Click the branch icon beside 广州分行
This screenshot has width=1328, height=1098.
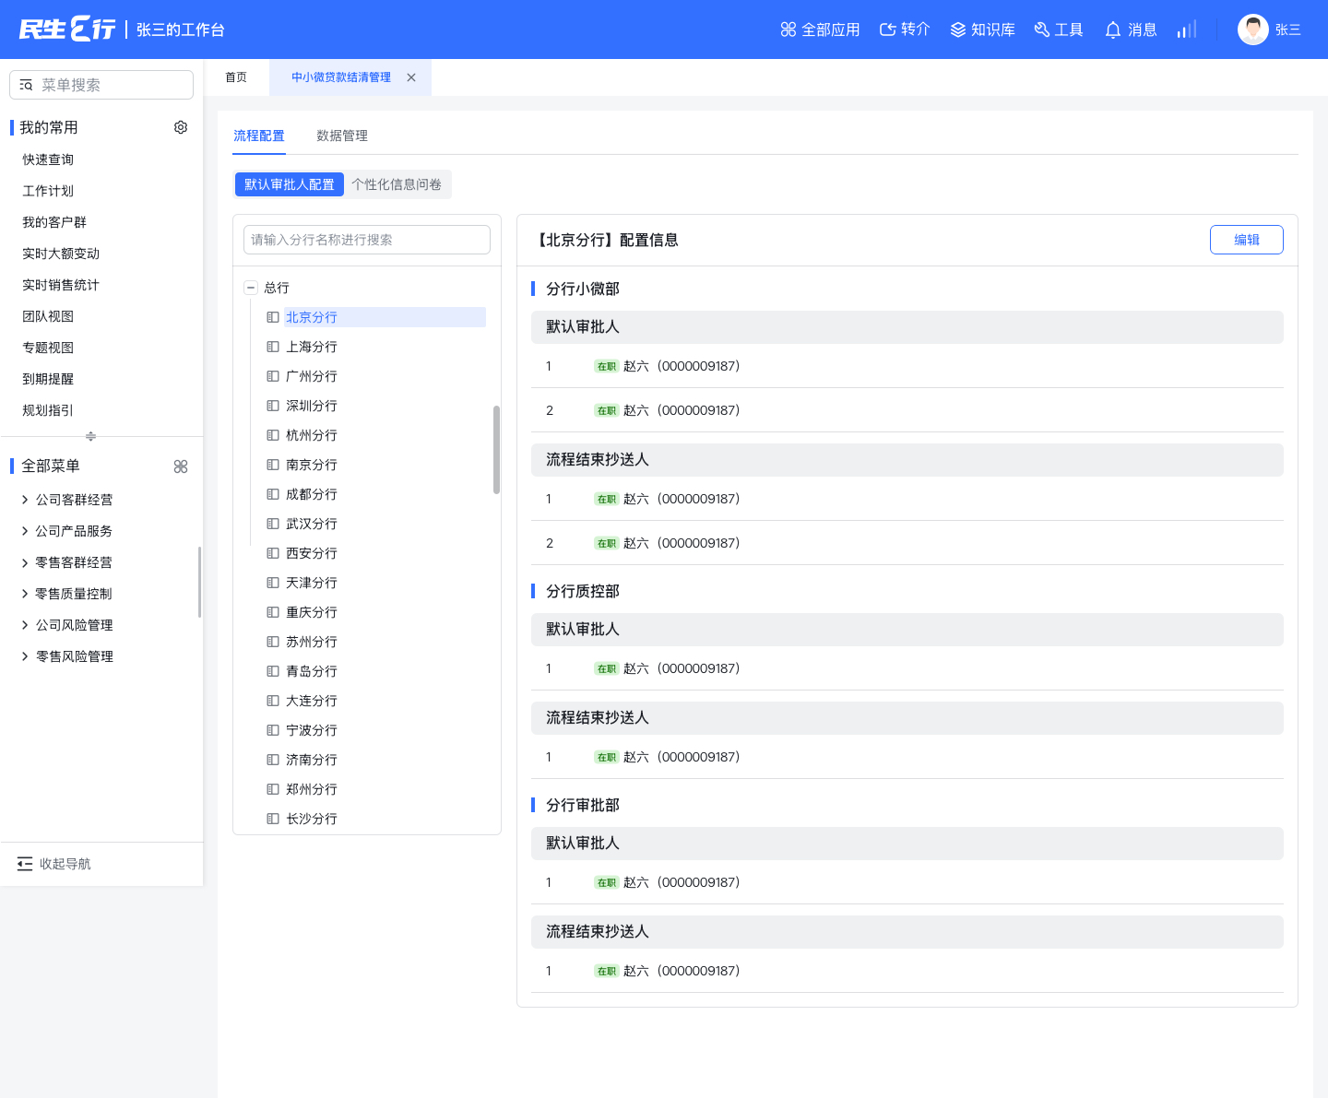[x=273, y=376]
